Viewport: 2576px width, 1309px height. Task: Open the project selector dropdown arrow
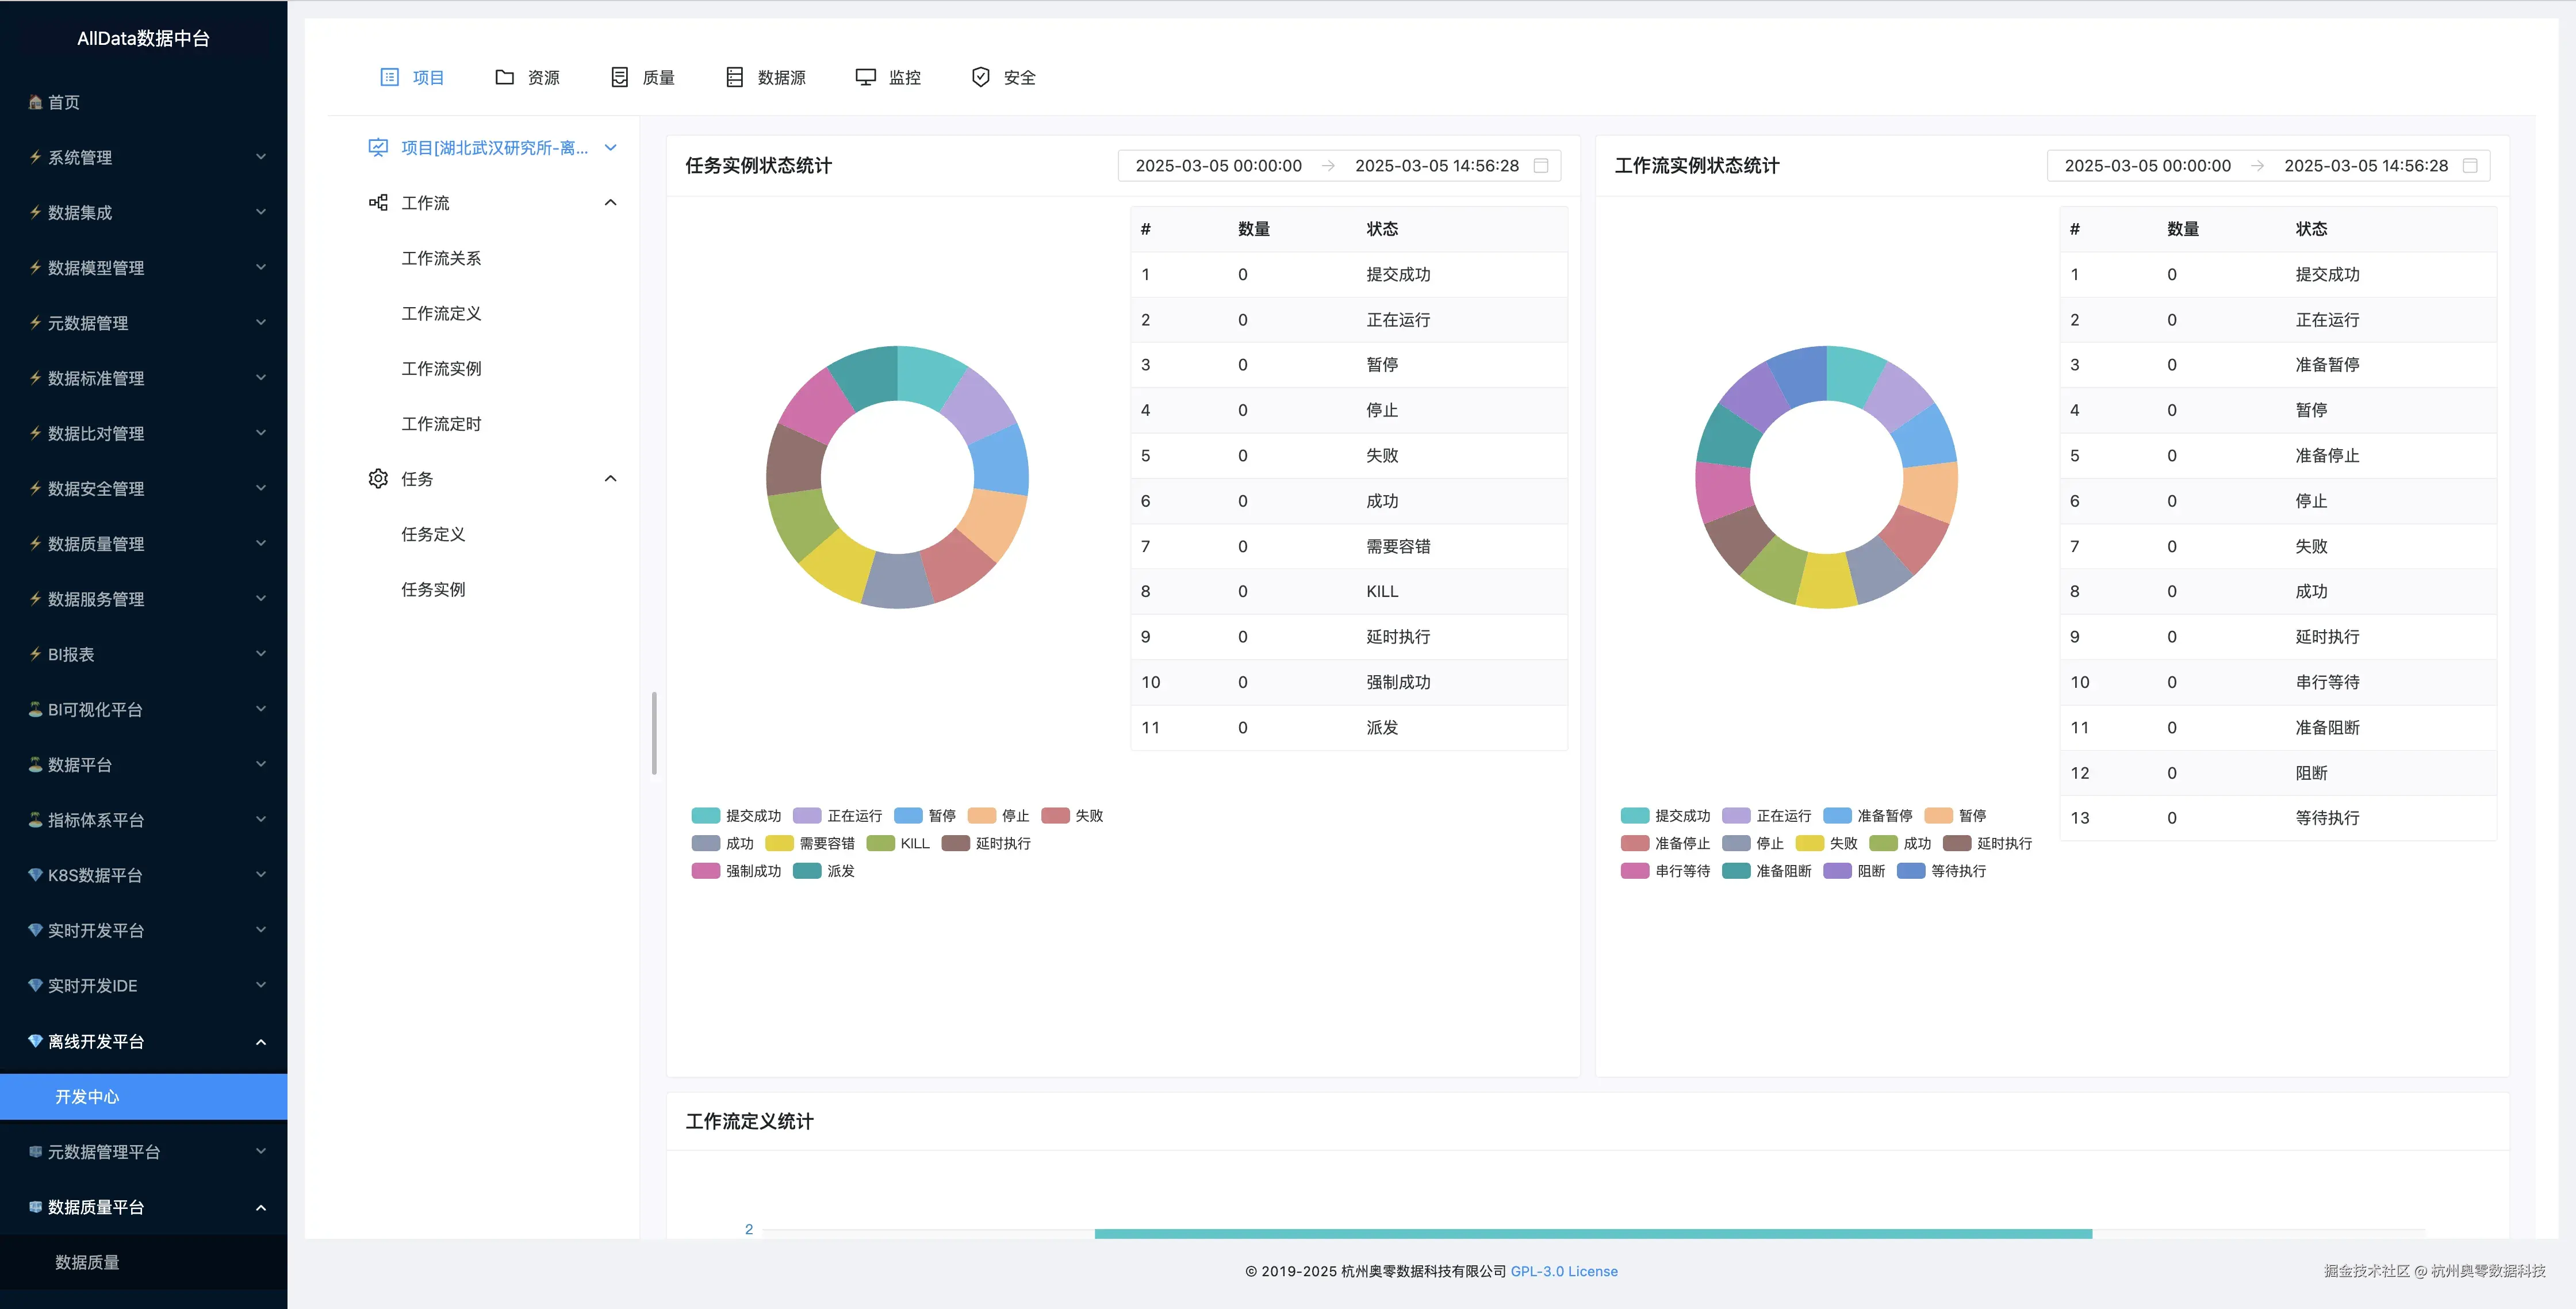(611, 148)
